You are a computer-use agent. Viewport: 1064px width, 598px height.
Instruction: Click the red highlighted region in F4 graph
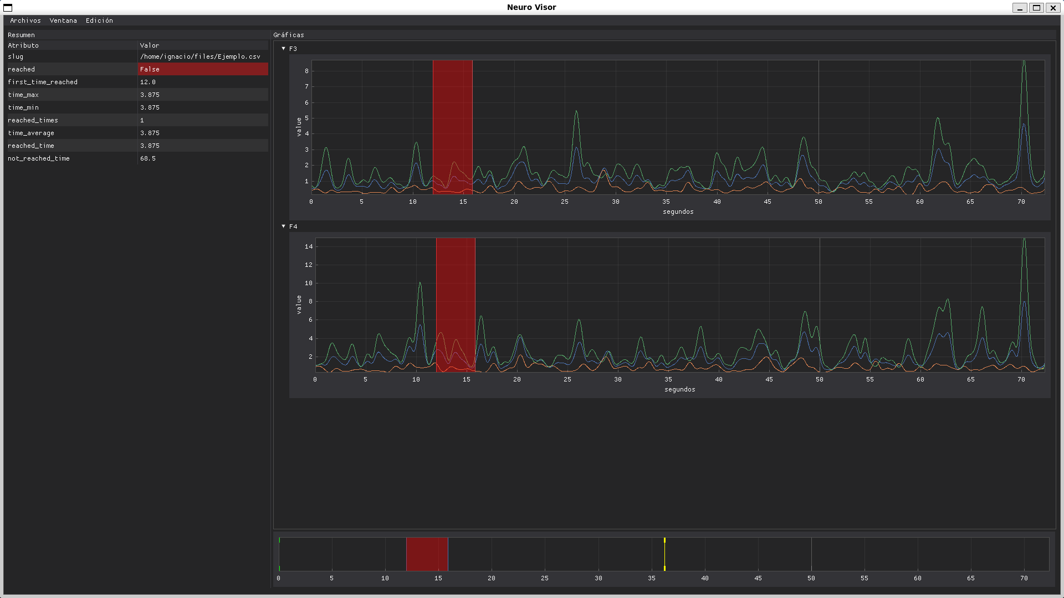coord(456,305)
